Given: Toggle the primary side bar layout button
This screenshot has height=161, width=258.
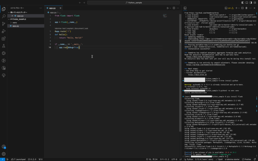Looking at the screenshot, I should 243,3.
